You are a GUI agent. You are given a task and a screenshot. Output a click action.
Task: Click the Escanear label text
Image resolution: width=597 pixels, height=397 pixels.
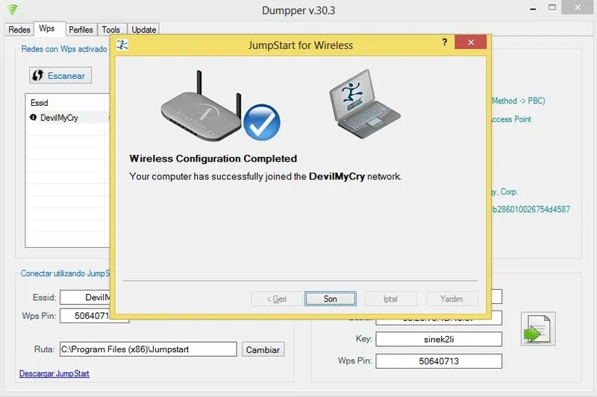66,76
